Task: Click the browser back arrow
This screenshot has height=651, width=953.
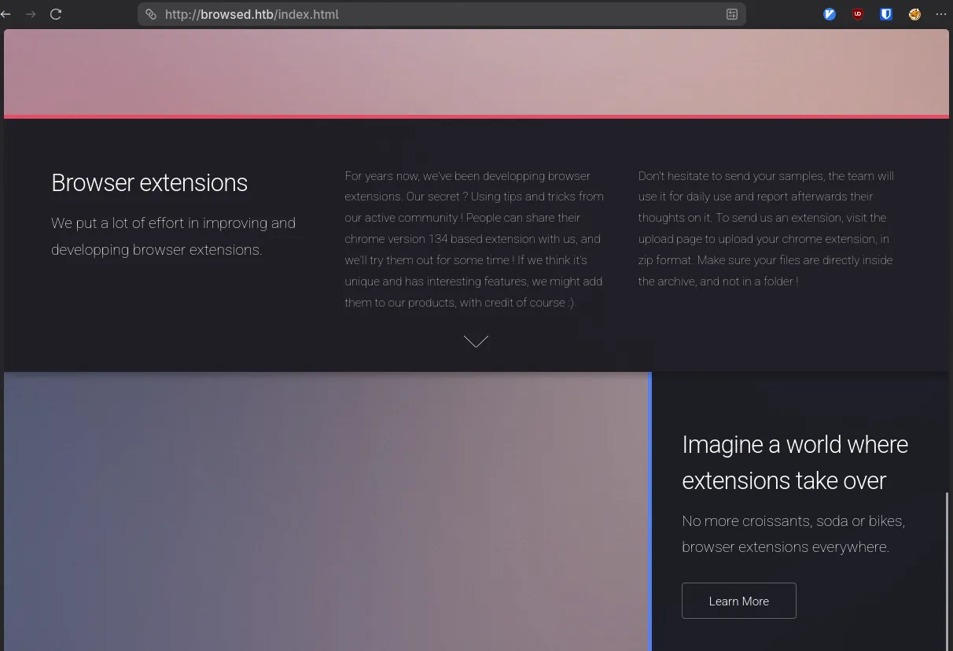Action: 6,14
